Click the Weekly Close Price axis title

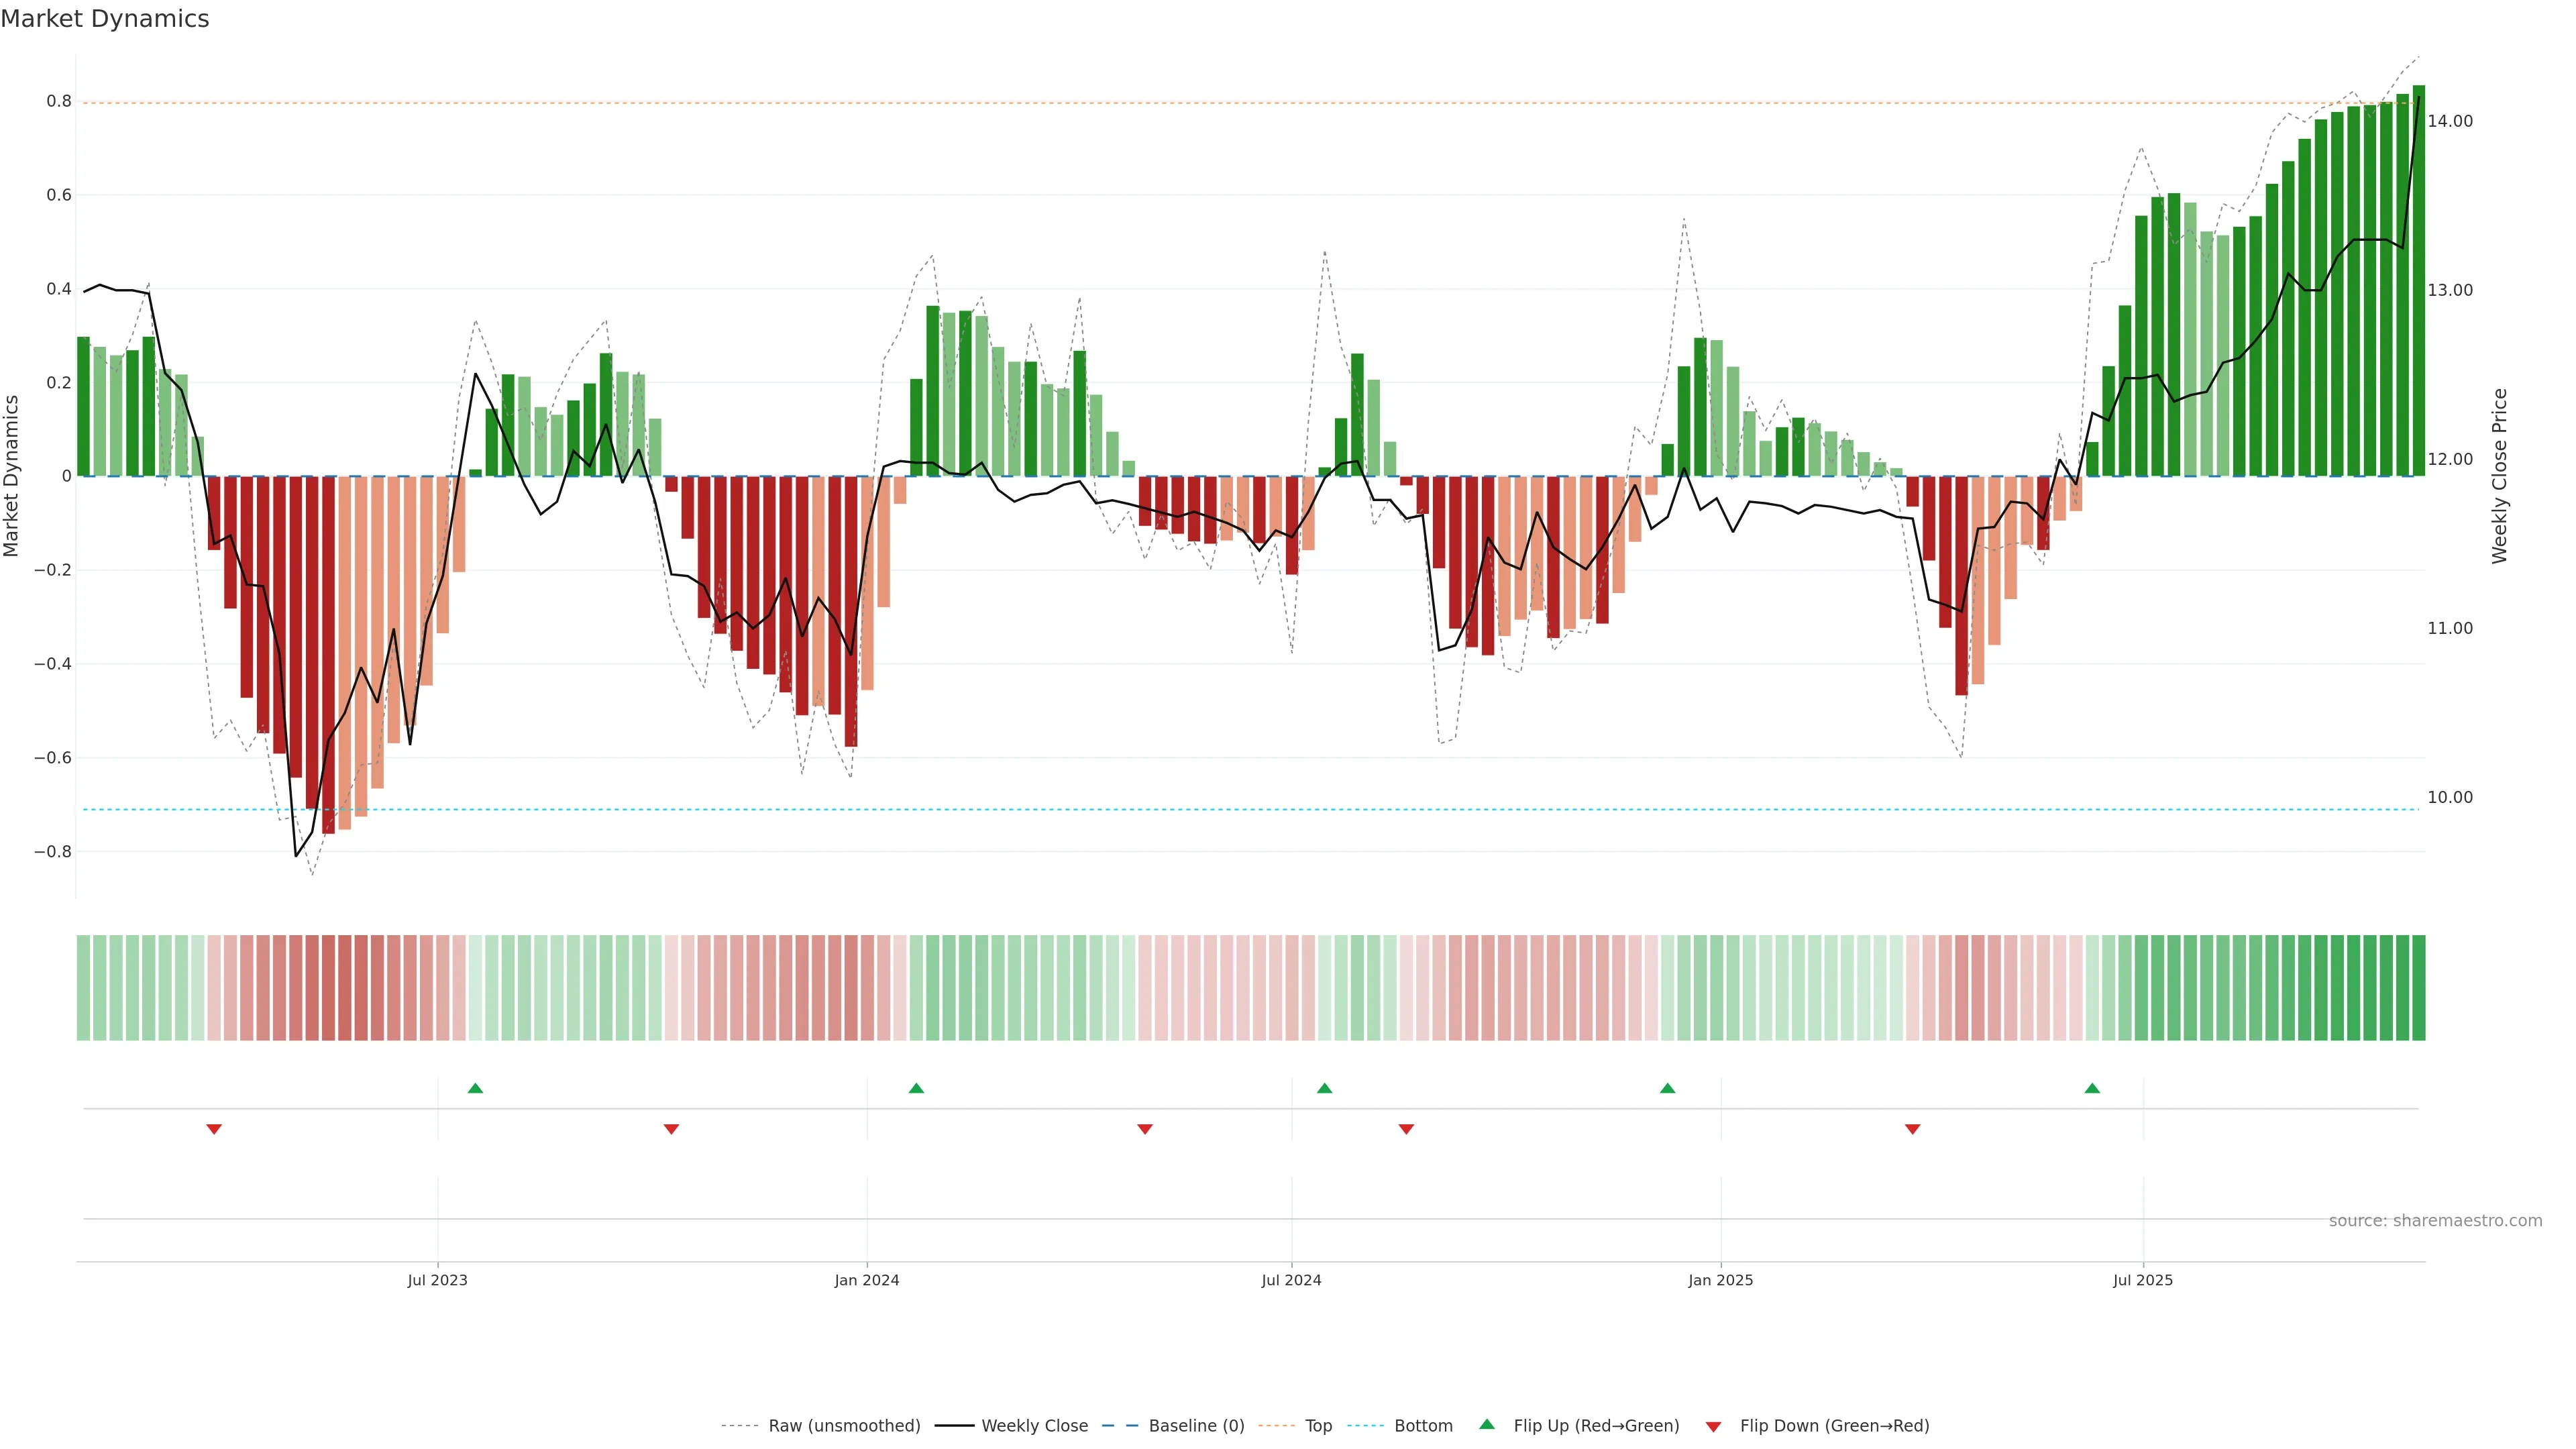pos(2499,476)
